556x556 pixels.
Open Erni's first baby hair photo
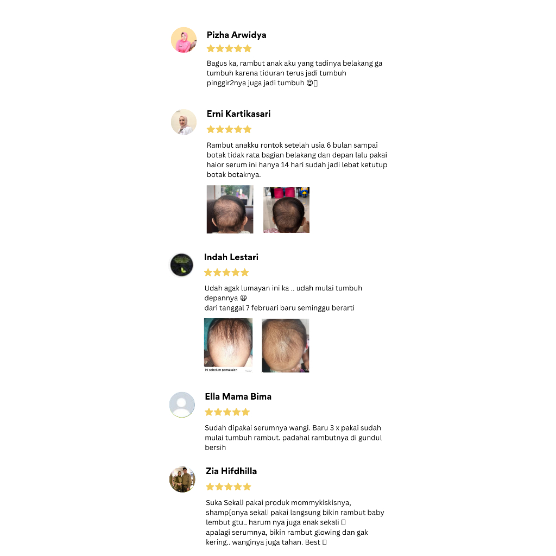coord(230,209)
